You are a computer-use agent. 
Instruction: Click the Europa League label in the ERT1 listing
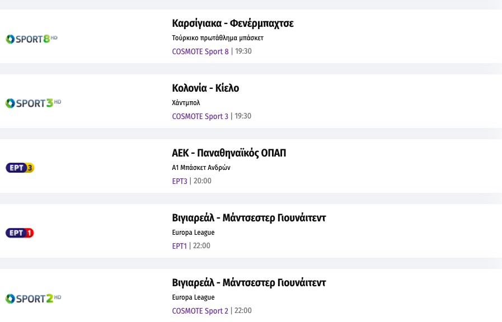pos(193,233)
